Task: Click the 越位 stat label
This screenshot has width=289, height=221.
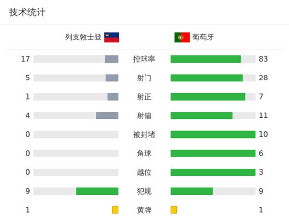Action: coord(144,172)
